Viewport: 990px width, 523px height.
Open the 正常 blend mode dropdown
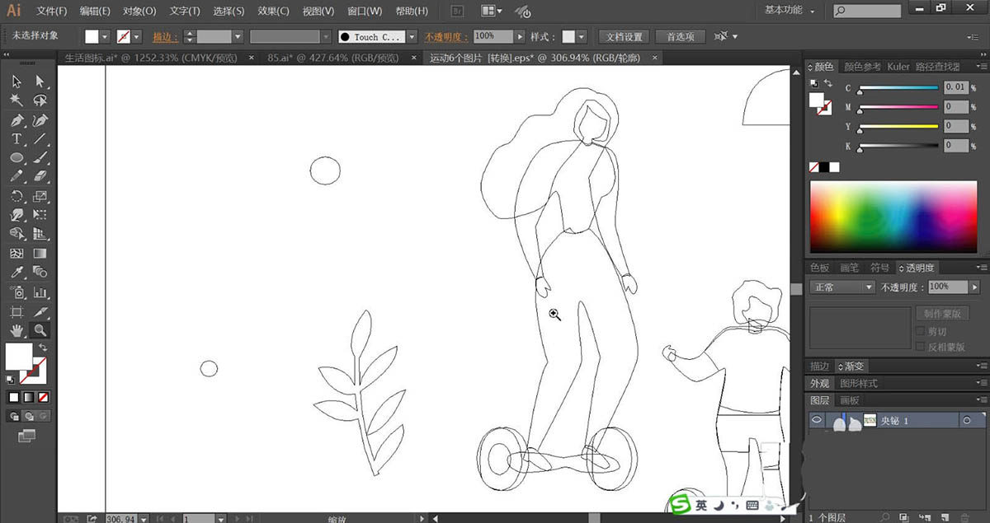(x=842, y=287)
